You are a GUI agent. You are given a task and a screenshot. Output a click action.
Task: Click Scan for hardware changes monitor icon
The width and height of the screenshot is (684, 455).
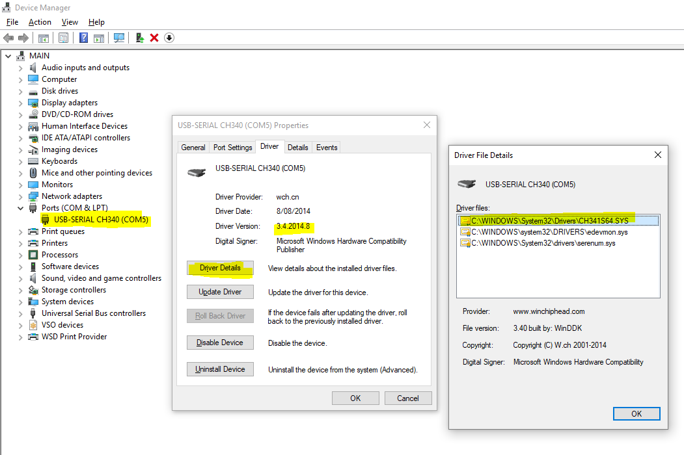[119, 38]
